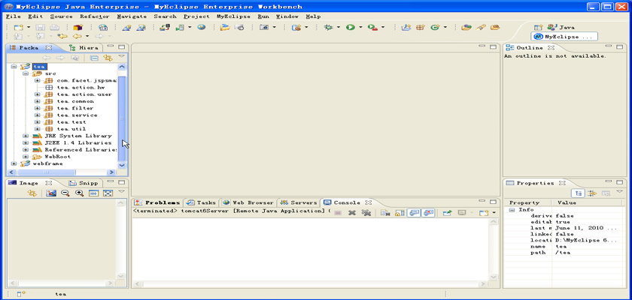
Task: Toggle Link with Editor in Package Explorer
Action: coord(108,58)
